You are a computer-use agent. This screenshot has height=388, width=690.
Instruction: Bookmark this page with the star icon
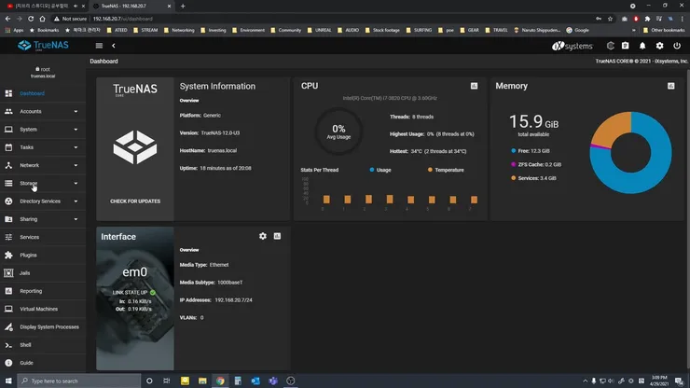point(610,19)
